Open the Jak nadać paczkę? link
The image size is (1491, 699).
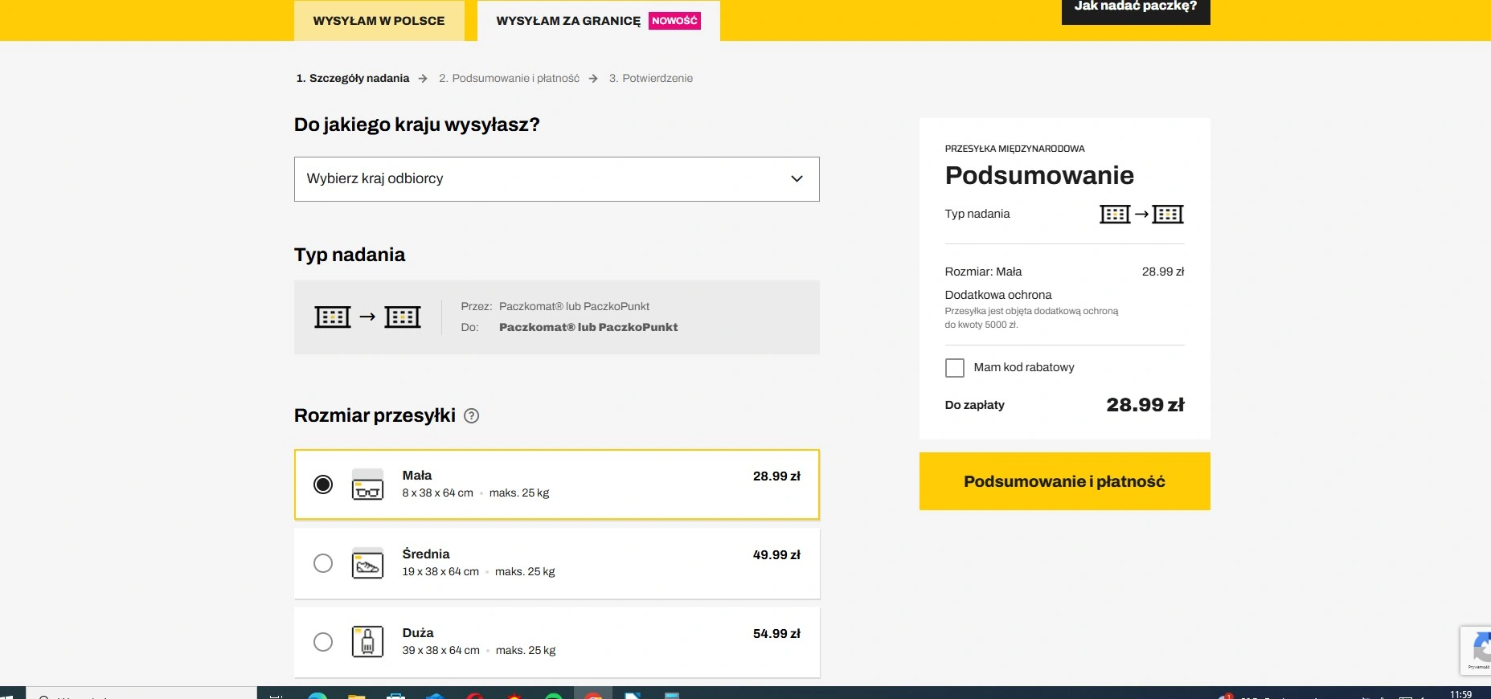pyautogui.click(x=1136, y=8)
